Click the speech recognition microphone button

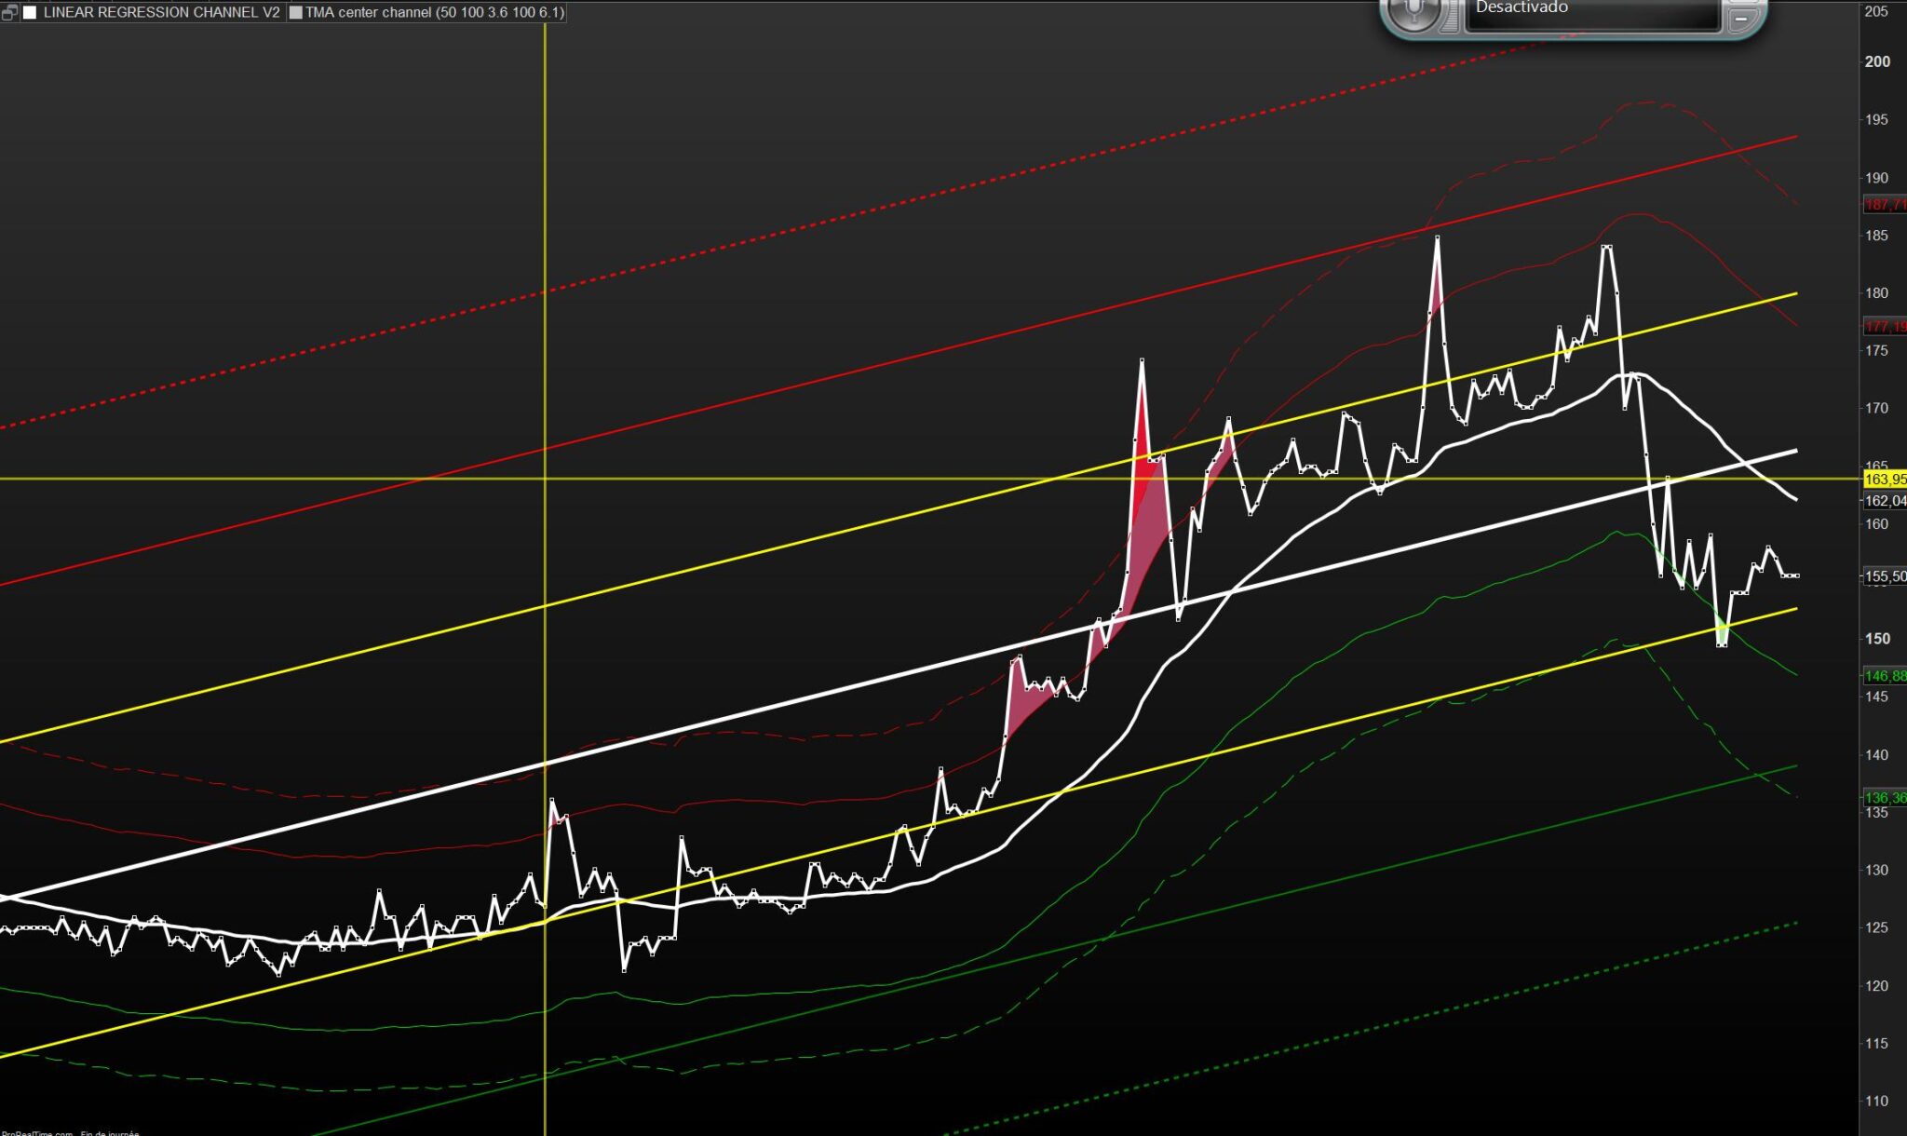pyautogui.click(x=1414, y=11)
